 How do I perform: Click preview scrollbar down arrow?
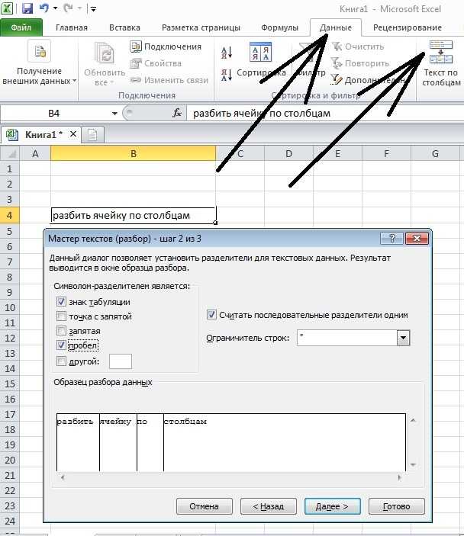pyautogui.click(x=413, y=465)
